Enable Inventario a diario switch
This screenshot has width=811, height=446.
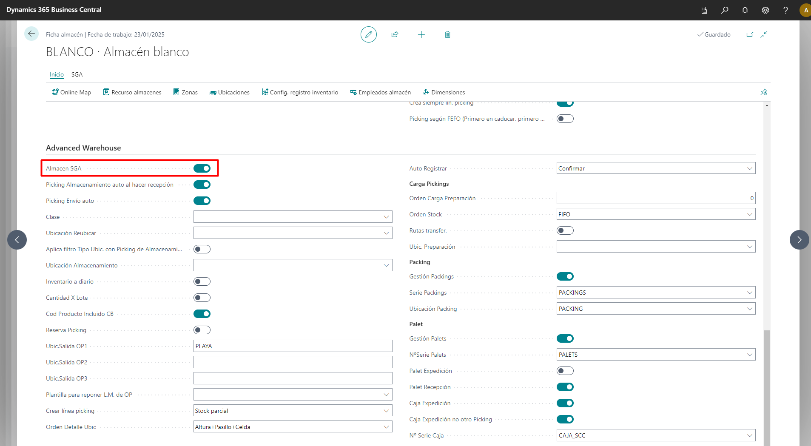[x=202, y=281]
